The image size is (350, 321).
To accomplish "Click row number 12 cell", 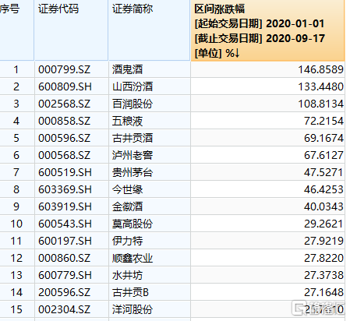I will tap(17, 258).
